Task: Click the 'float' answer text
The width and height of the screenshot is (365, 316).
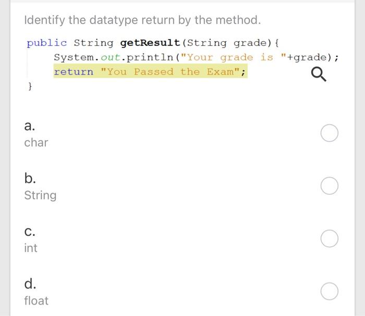Action: point(36,300)
